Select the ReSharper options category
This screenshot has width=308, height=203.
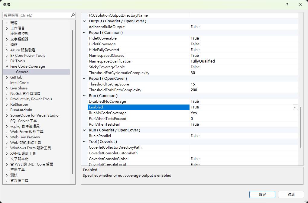click(19, 105)
